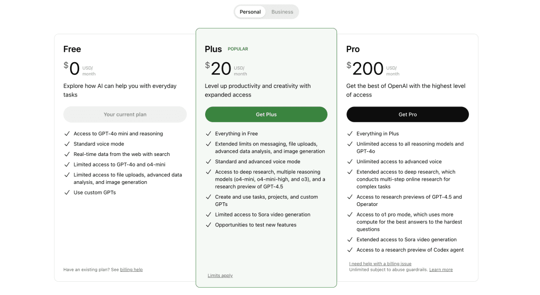Follow the Learn more link

441,270
